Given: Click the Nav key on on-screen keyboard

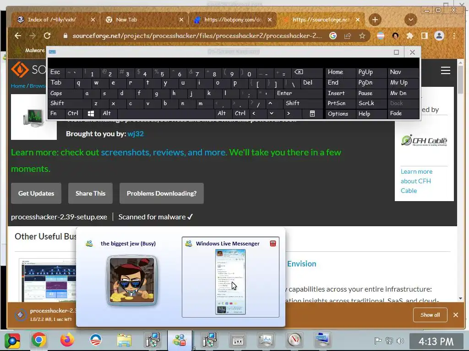Looking at the screenshot, I should (404, 72).
